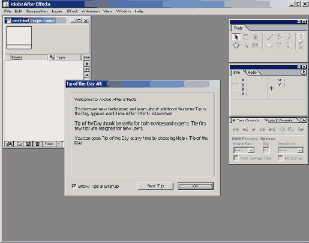Select the Tools tab
The width and height of the screenshot is (309, 243).
coord(238,28)
